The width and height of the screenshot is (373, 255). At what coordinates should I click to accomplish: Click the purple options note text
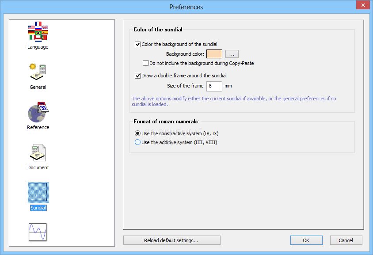(234, 101)
